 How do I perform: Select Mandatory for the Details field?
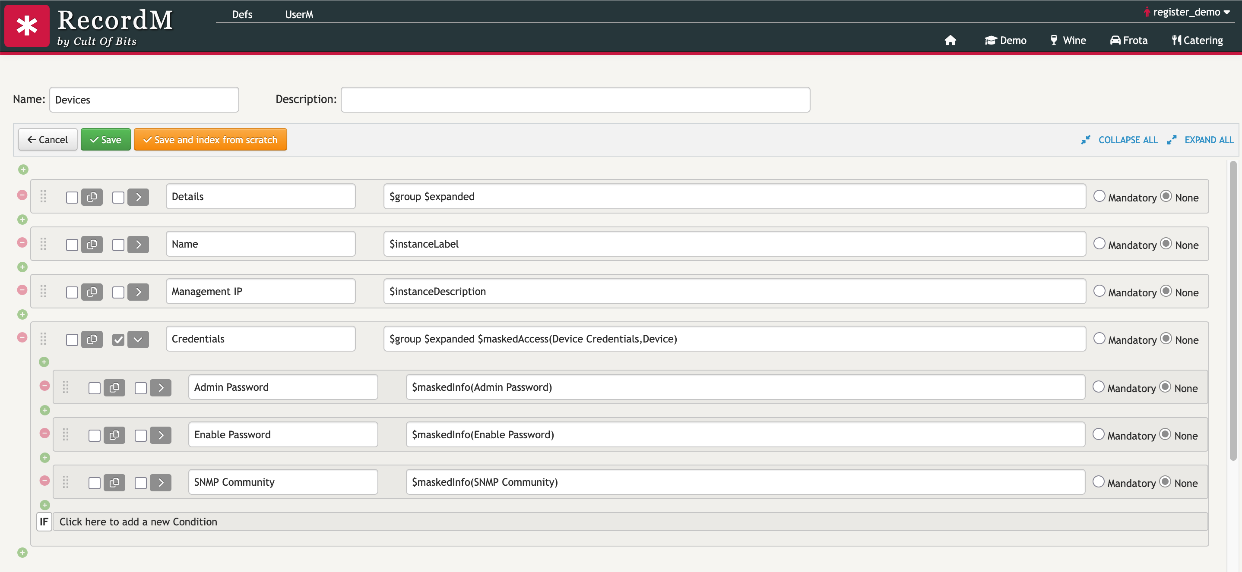[1099, 196]
